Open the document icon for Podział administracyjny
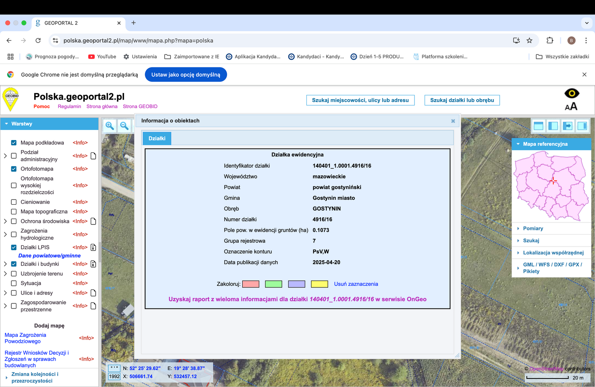Viewport: 595px width, 387px height. pos(93,156)
